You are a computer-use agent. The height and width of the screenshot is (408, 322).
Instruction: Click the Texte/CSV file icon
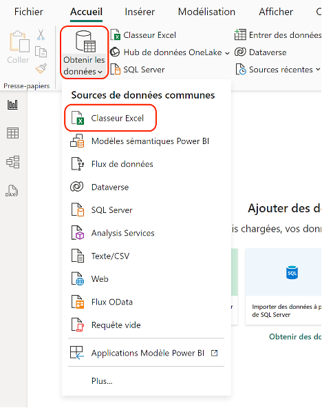tap(78, 256)
